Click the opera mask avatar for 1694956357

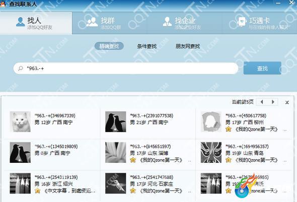[211, 152]
